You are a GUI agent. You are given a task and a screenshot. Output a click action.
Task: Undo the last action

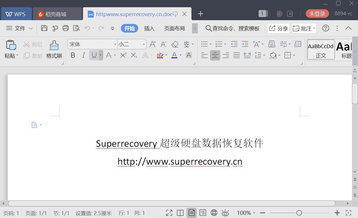(87, 28)
